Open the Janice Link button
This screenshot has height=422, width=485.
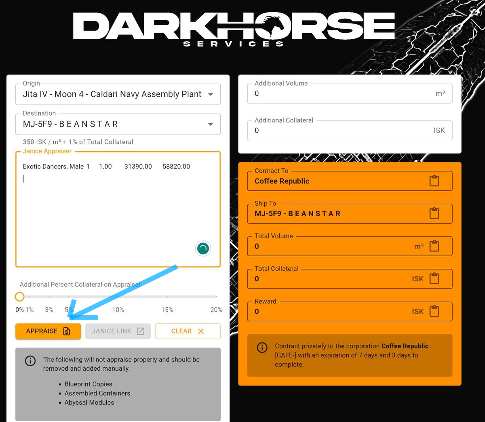tap(118, 331)
